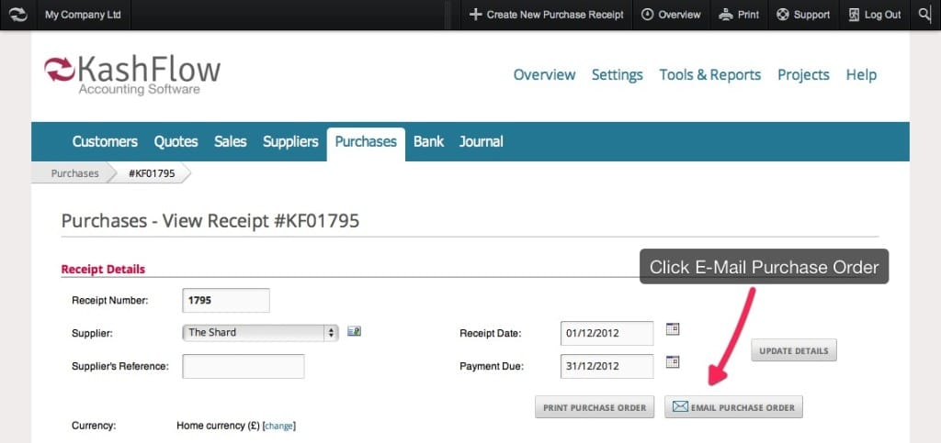Open Receipt Date calendar picker icon

tap(672, 329)
